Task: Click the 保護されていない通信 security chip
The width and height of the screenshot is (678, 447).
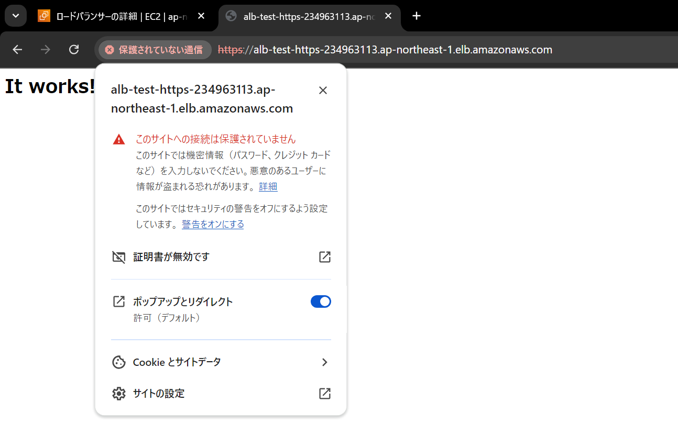Action: 155,50
